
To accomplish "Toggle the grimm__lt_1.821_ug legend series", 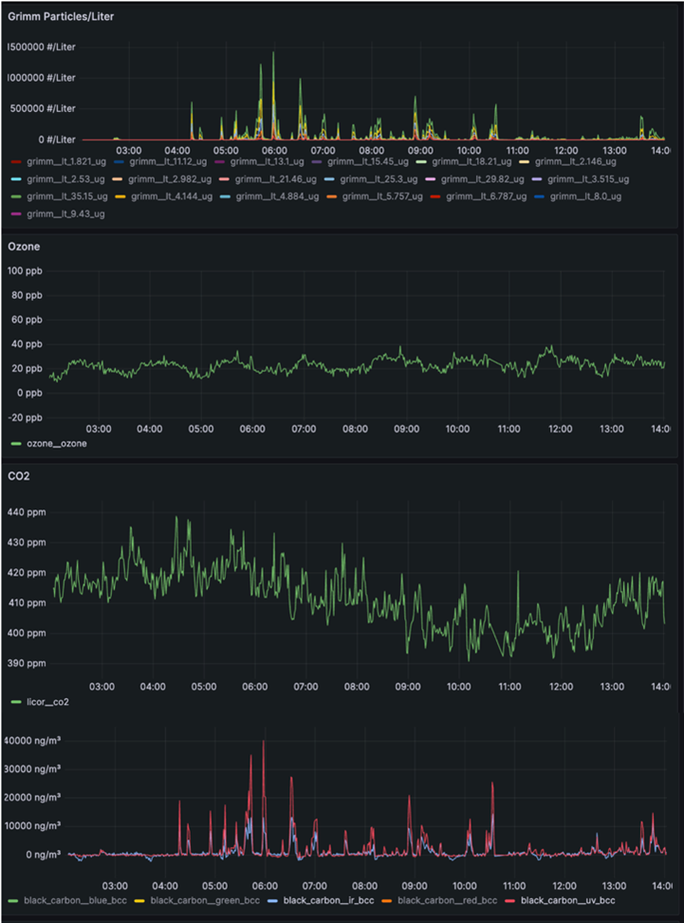I will click(60, 162).
